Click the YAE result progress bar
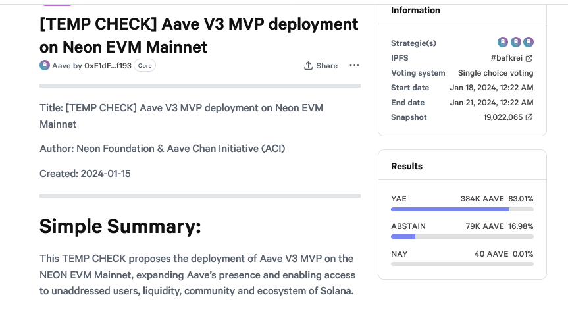 (462, 209)
